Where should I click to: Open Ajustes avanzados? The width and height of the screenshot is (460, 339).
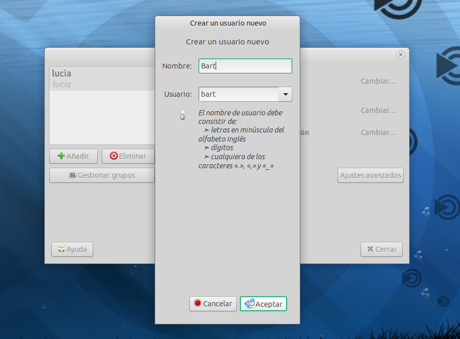coord(370,175)
